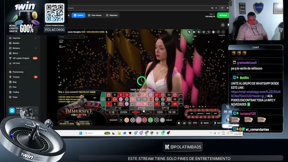Bet on 3rd 12 dozen

point(166,108)
